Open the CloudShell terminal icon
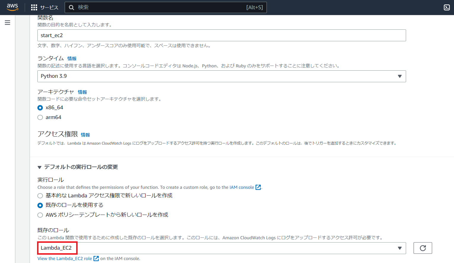The width and height of the screenshot is (454, 263). tap(447, 7)
